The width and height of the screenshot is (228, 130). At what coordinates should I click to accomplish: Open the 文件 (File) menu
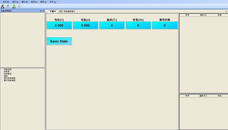click(x=6, y=2)
